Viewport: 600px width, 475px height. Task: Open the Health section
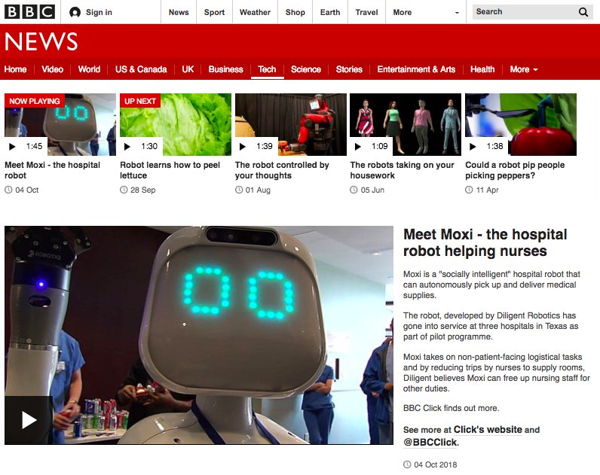coord(482,69)
